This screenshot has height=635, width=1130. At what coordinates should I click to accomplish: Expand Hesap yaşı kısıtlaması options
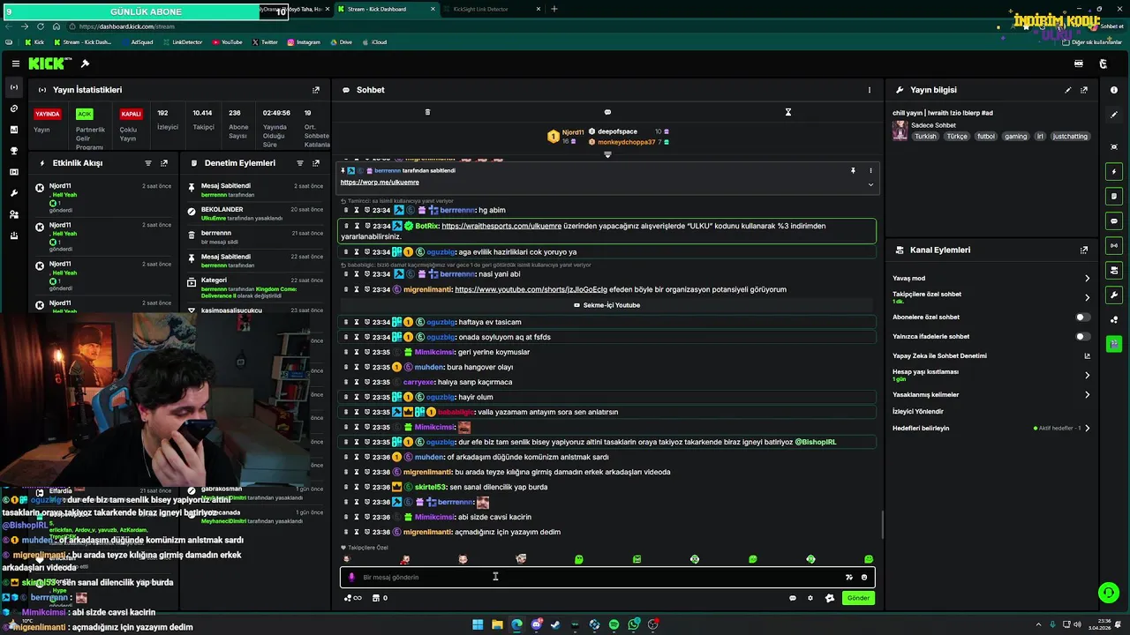tap(1087, 375)
